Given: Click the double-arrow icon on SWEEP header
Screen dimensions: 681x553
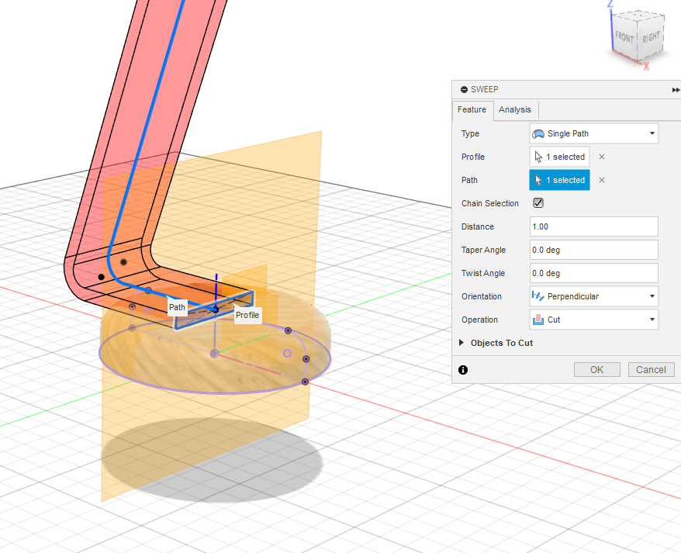Looking at the screenshot, I should pos(676,90).
